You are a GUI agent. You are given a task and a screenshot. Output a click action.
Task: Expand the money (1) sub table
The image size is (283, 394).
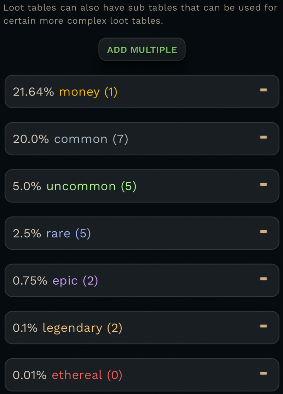[x=88, y=92]
